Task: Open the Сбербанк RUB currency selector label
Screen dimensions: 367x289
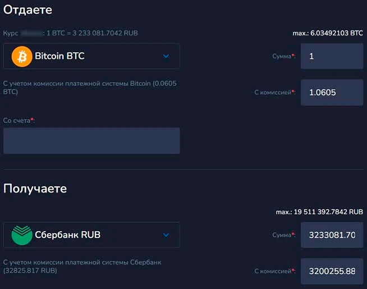Action: (67, 235)
